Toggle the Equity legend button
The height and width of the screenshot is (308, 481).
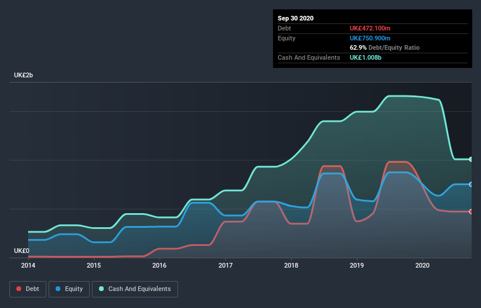point(69,289)
